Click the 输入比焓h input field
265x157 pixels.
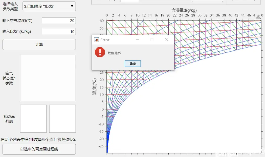click(x=59, y=32)
